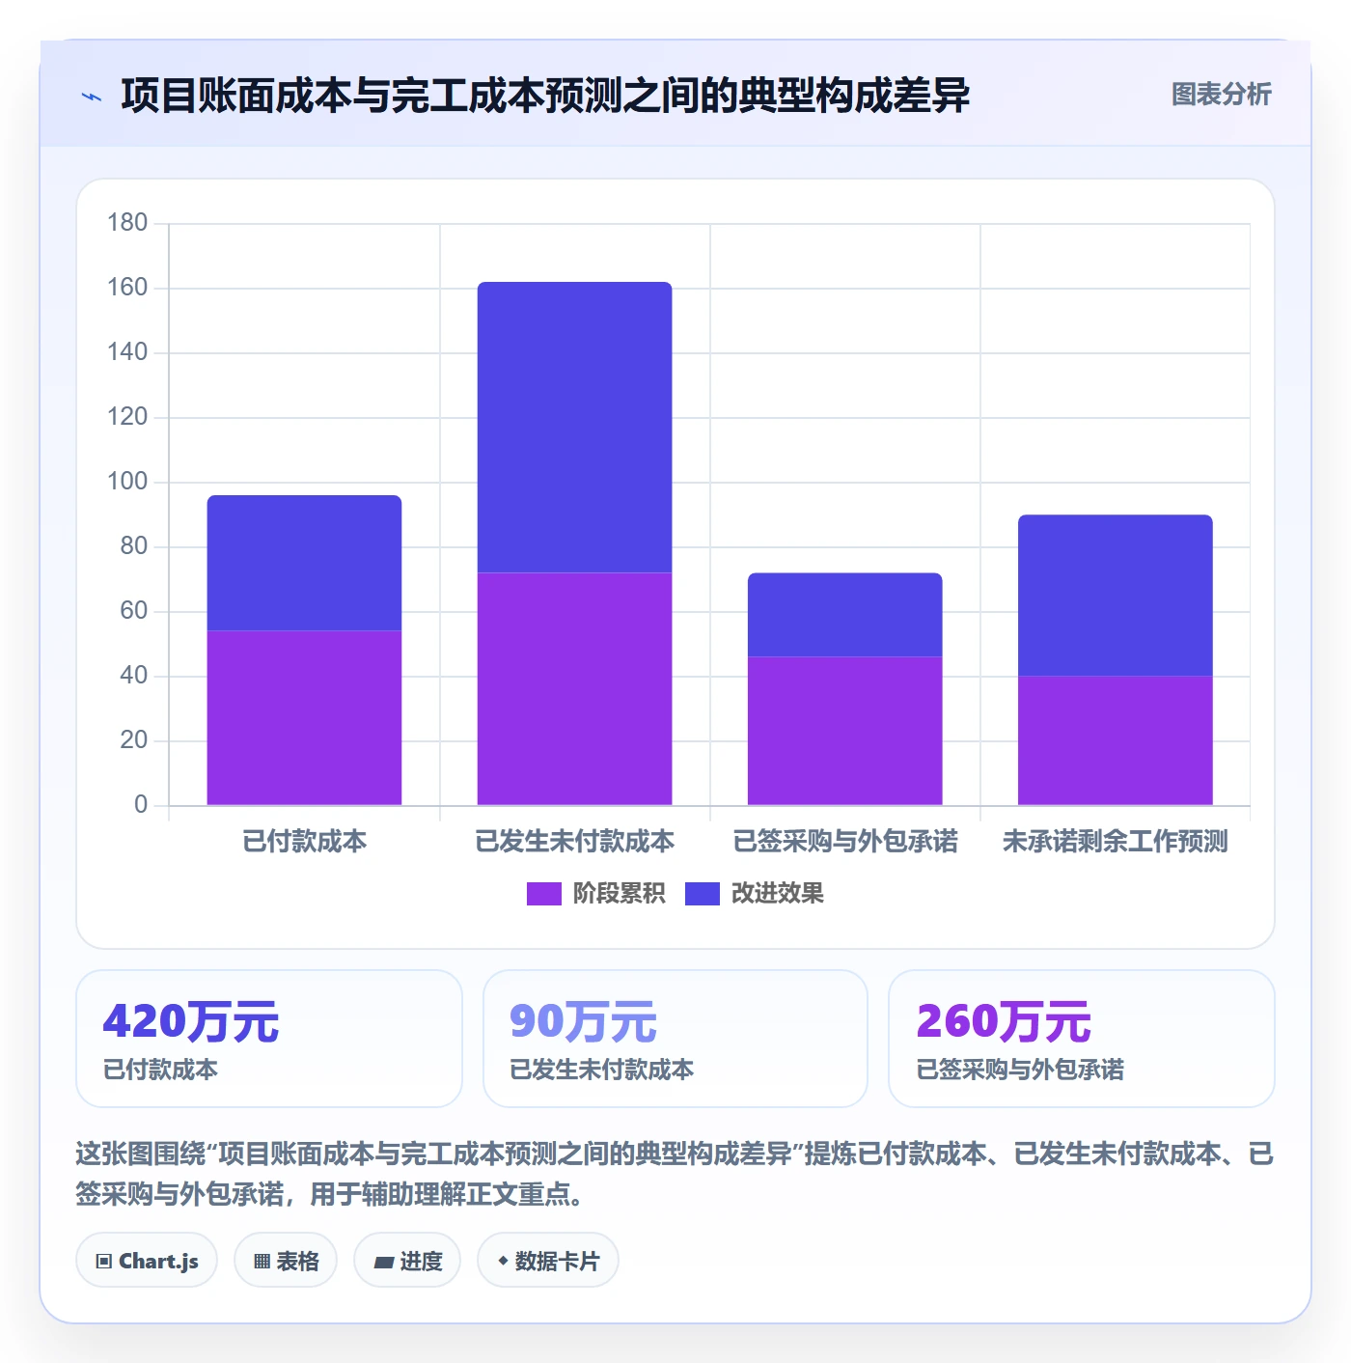Toggle the 阶段累积 legend purple swatch
1351x1363 pixels.
543,894
